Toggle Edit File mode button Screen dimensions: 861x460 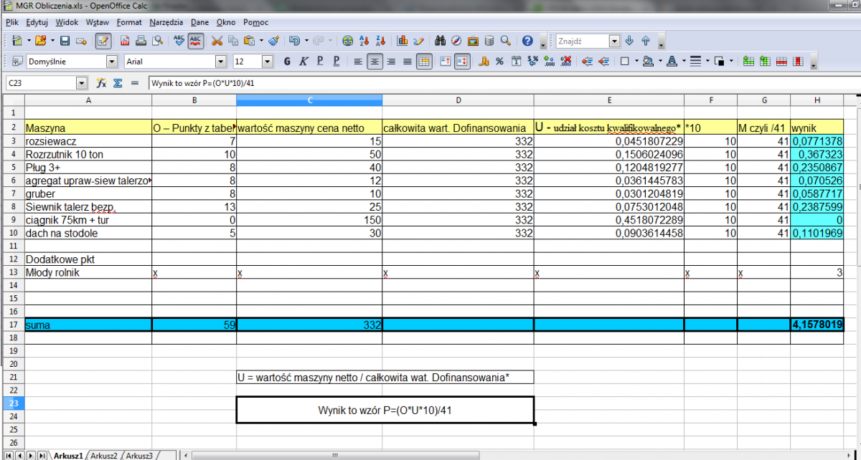tap(103, 41)
